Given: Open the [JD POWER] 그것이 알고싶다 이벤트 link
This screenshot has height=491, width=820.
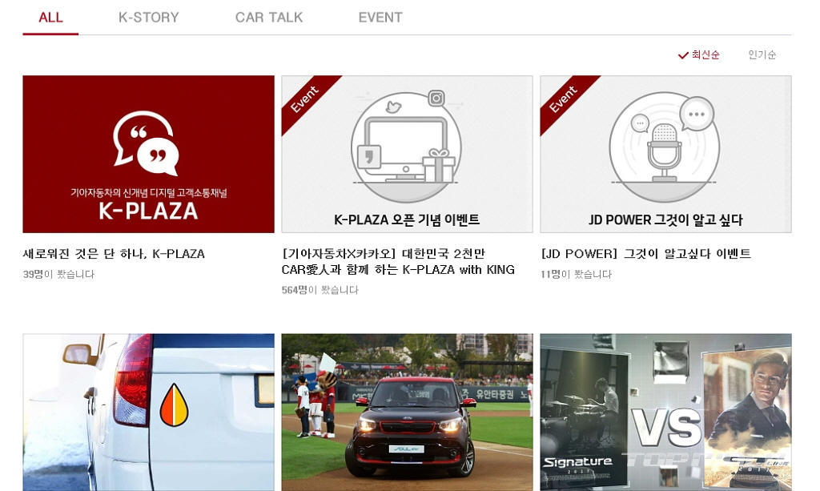Looking at the screenshot, I should pos(646,254).
